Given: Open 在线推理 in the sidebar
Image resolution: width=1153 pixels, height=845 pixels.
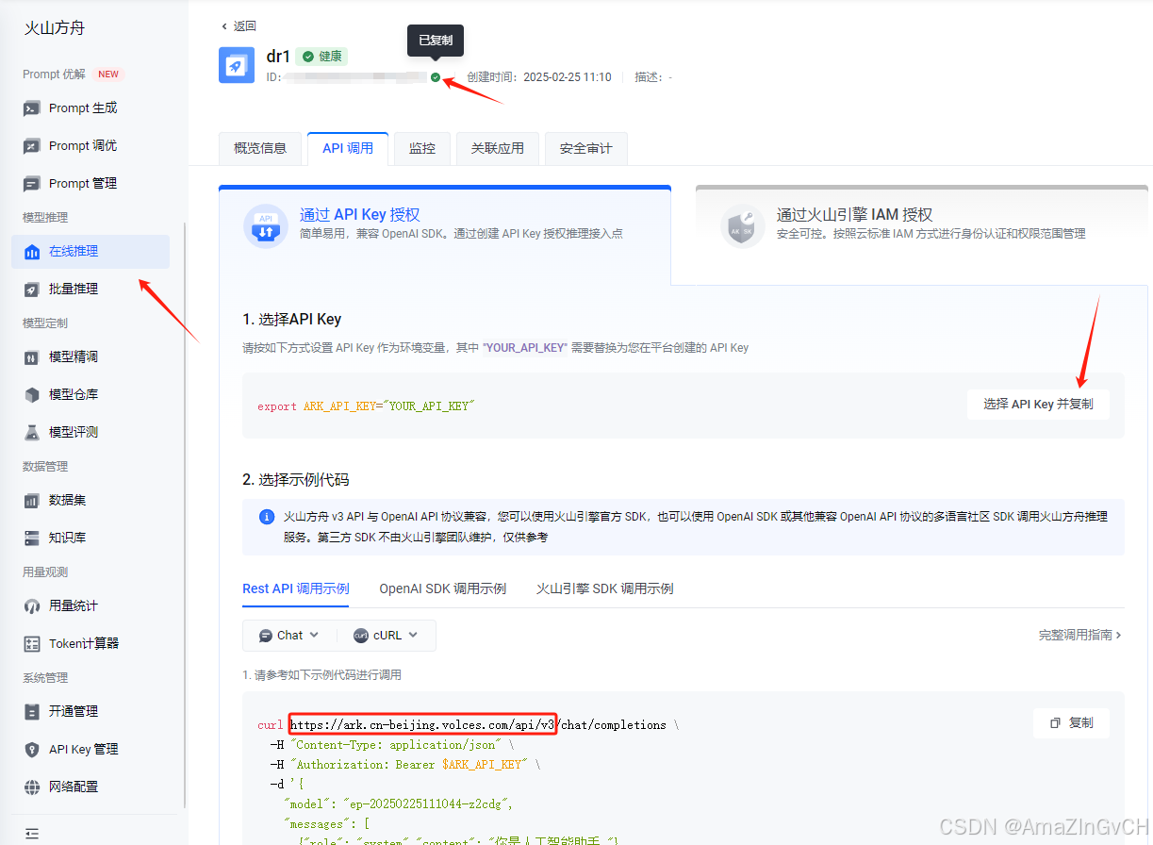Looking at the screenshot, I should (x=91, y=252).
